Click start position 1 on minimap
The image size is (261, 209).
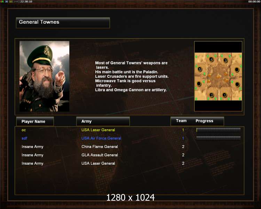(x=224, y=95)
